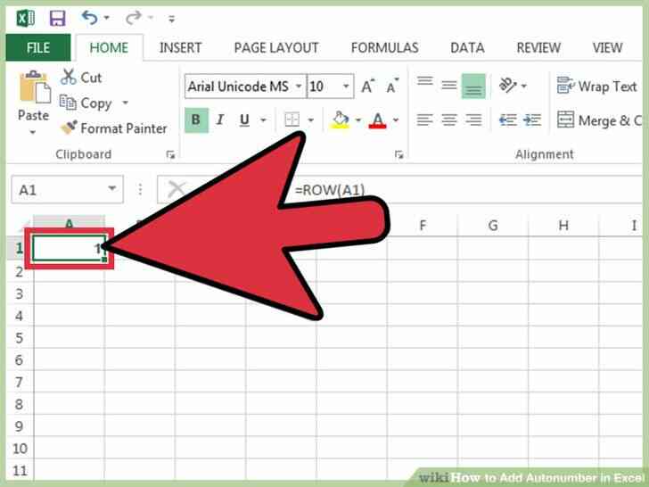The image size is (649, 487).
Task: Copy the selected cell
Action: coord(86,103)
